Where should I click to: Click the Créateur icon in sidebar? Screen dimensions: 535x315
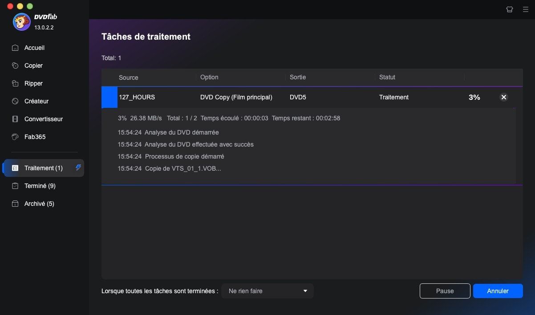(x=16, y=101)
